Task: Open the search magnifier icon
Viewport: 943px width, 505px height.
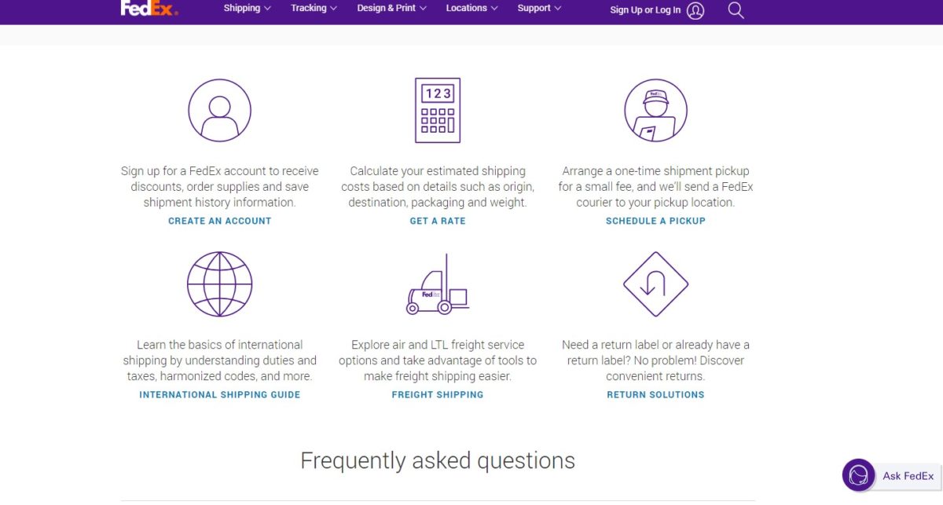Action: tap(736, 10)
